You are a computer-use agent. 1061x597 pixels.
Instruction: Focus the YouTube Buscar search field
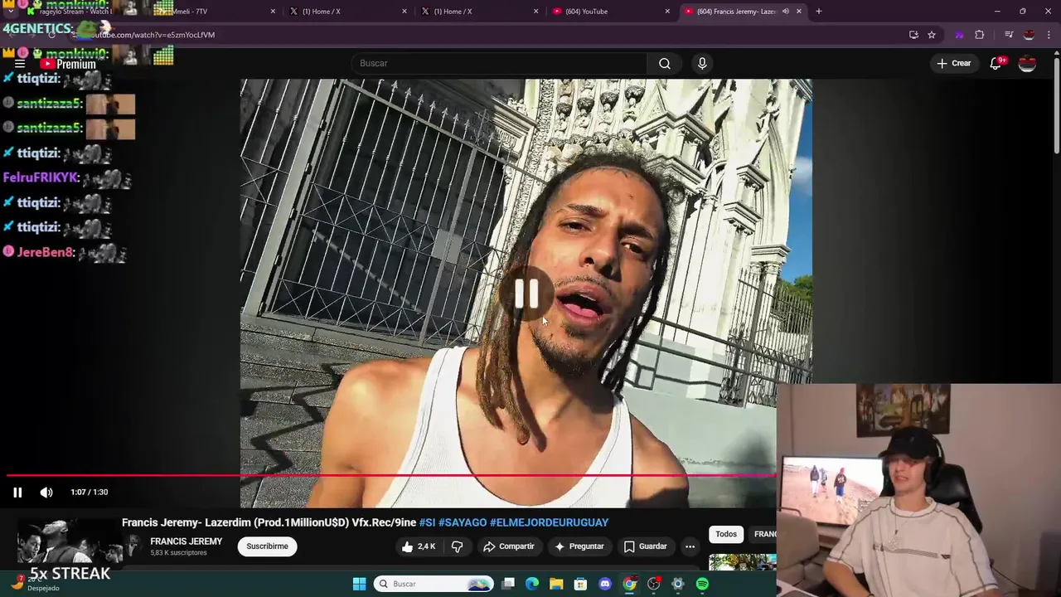coord(499,63)
